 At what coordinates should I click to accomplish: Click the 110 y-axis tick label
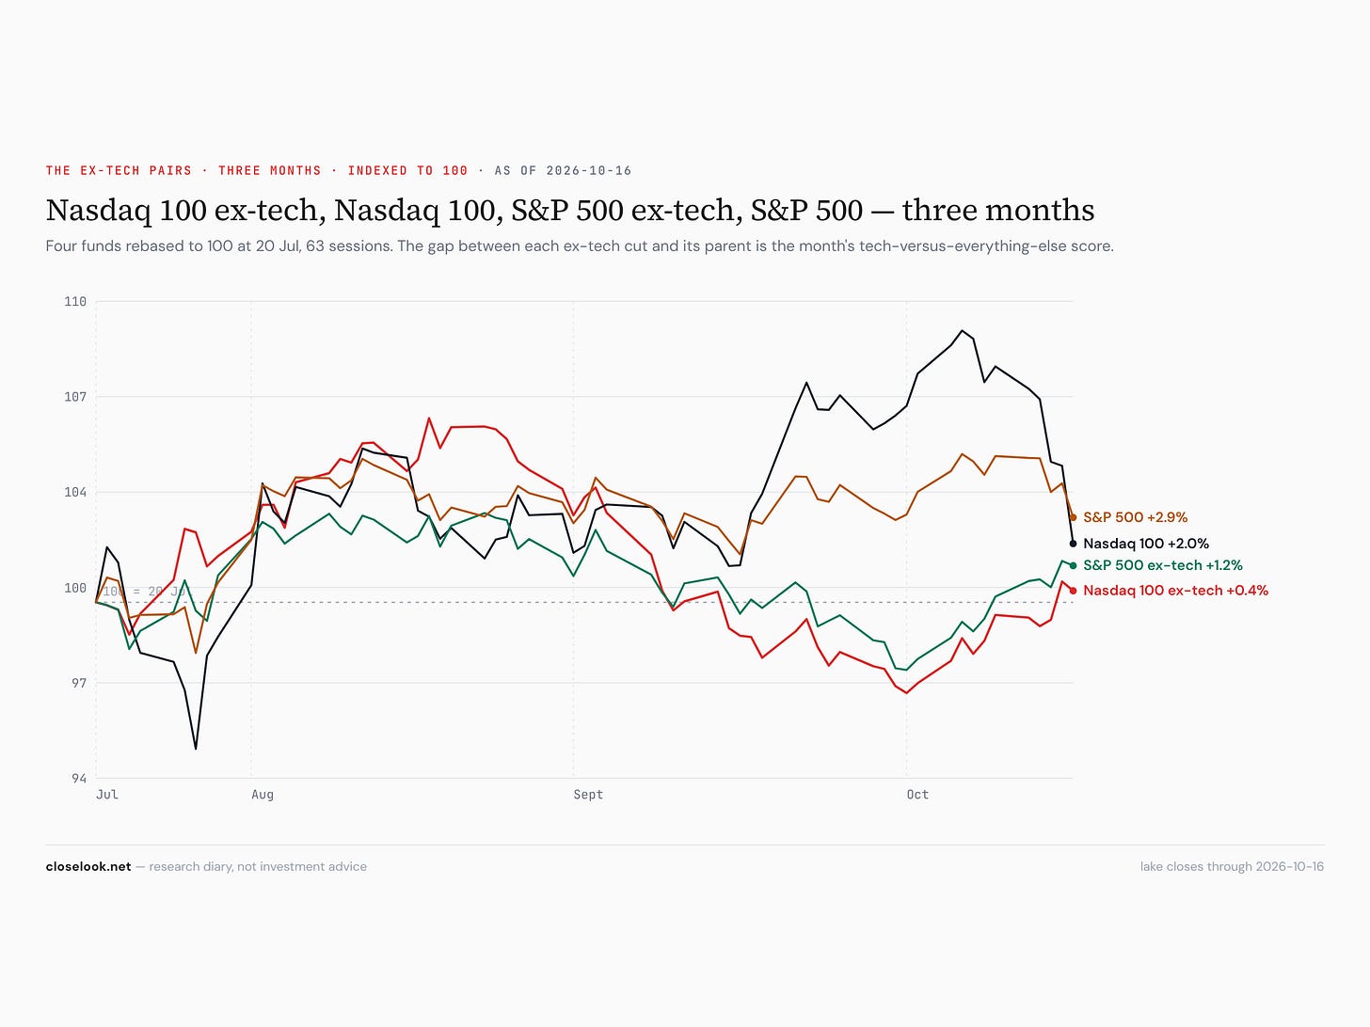[x=75, y=302]
